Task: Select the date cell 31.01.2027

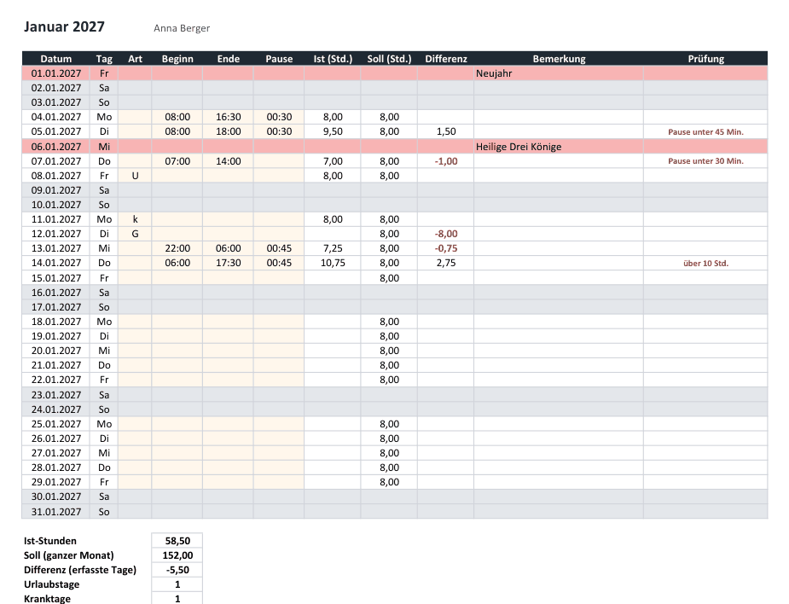Action: point(55,511)
